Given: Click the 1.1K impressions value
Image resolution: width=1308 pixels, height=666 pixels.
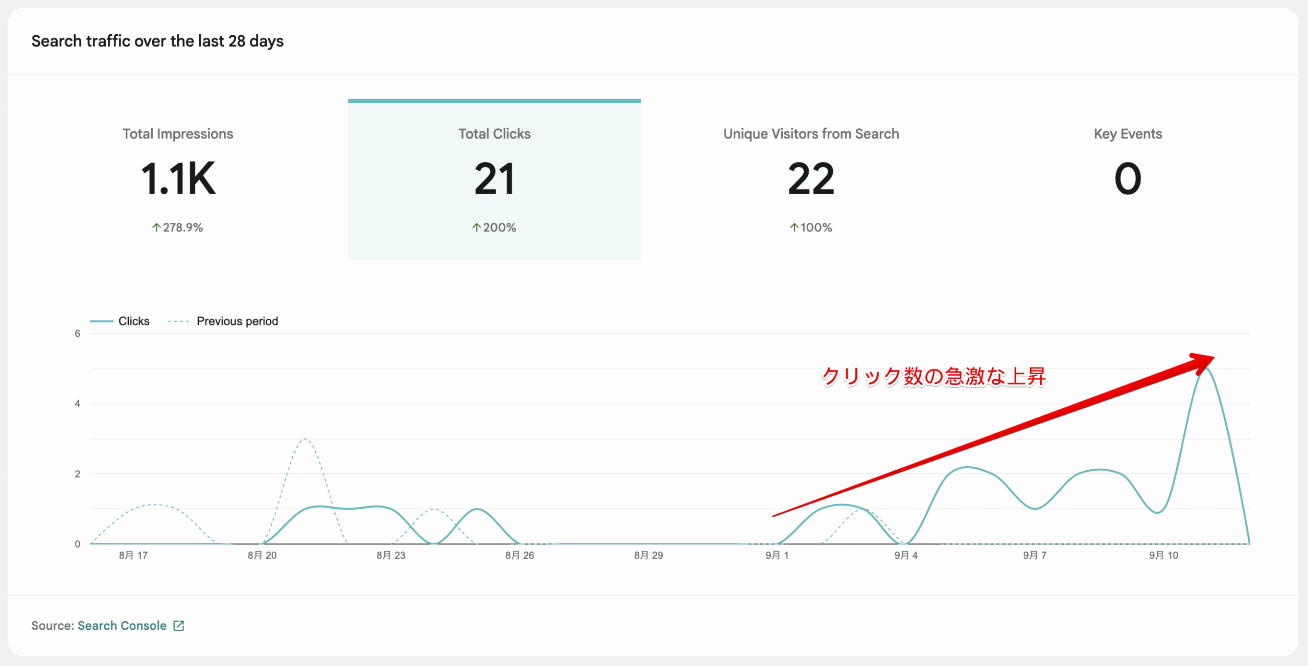Looking at the screenshot, I should [x=178, y=179].
